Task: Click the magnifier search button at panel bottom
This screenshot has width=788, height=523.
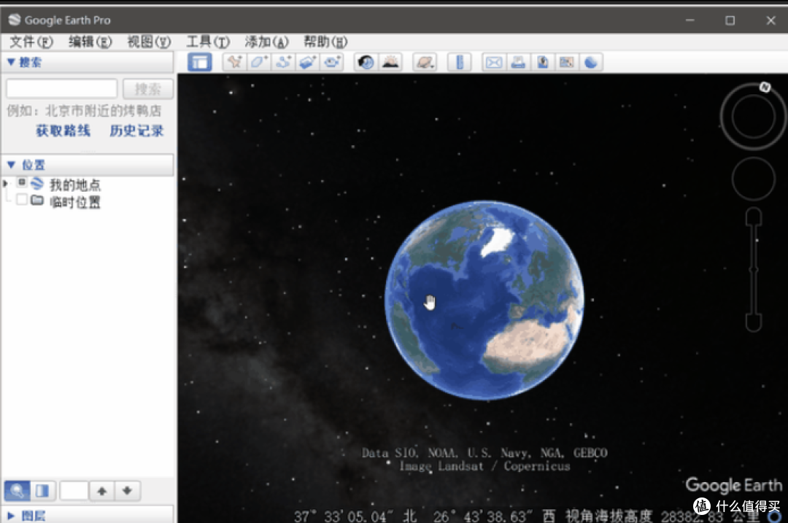Action: click(17, 490)
